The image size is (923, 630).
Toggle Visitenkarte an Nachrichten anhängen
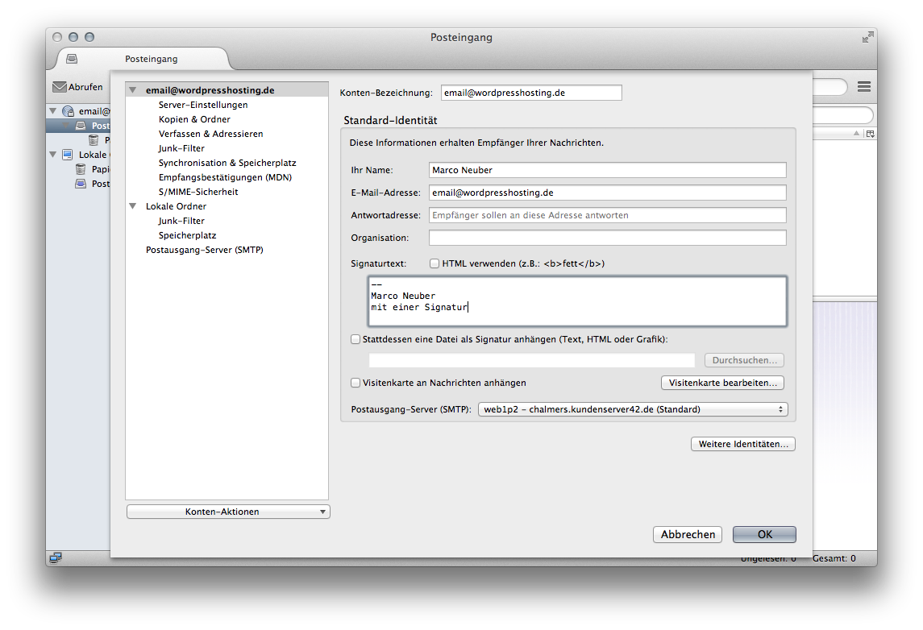[355, 383]
